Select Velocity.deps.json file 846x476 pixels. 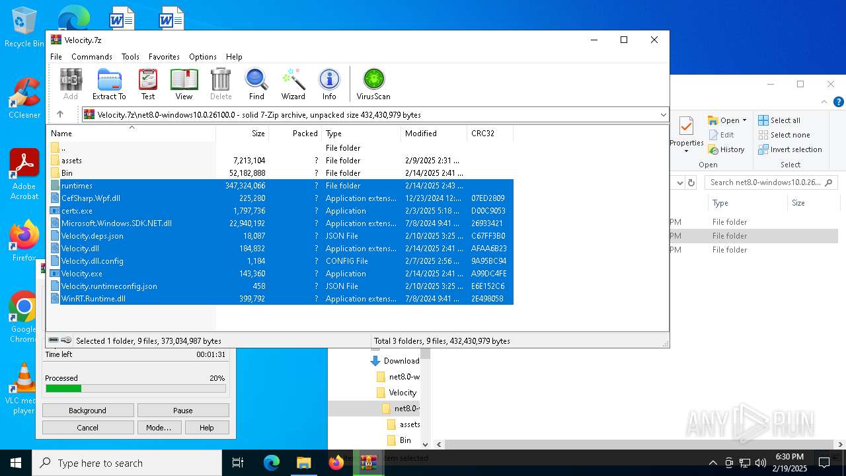coord(280,236)
